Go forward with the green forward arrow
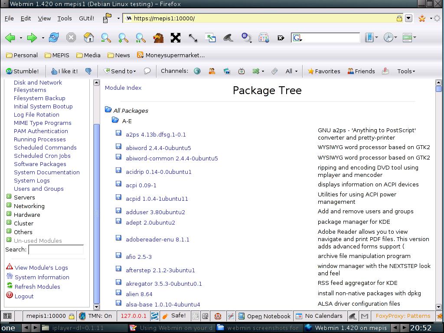Image resolution: width=444 pixels, height=333 pixels. [32, 38]
